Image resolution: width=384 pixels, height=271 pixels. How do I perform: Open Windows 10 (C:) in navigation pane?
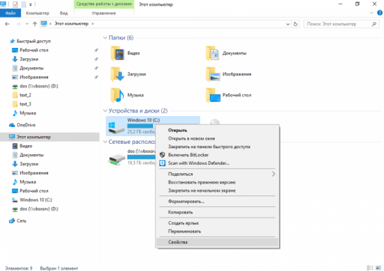36,200
